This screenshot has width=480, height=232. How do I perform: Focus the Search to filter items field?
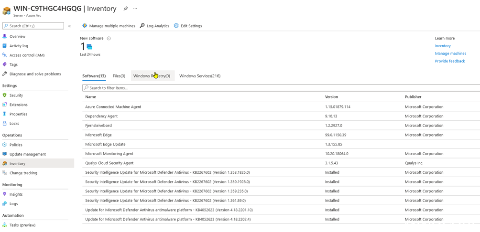click(x=281, y=88)
